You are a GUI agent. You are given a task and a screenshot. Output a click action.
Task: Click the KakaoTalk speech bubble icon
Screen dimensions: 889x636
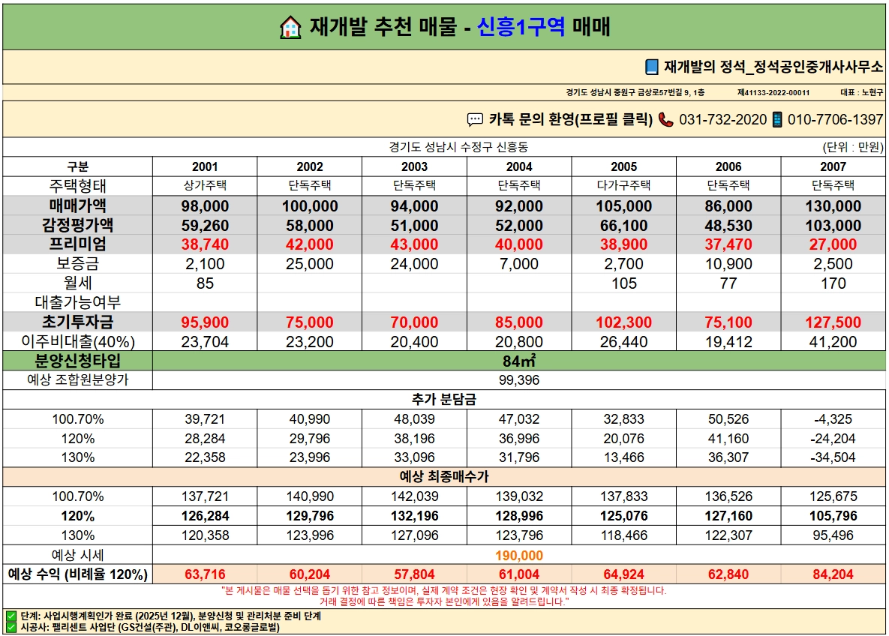click(x=475, y=119)
